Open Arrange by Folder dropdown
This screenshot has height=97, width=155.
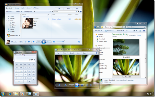click(x=140, y=35)
